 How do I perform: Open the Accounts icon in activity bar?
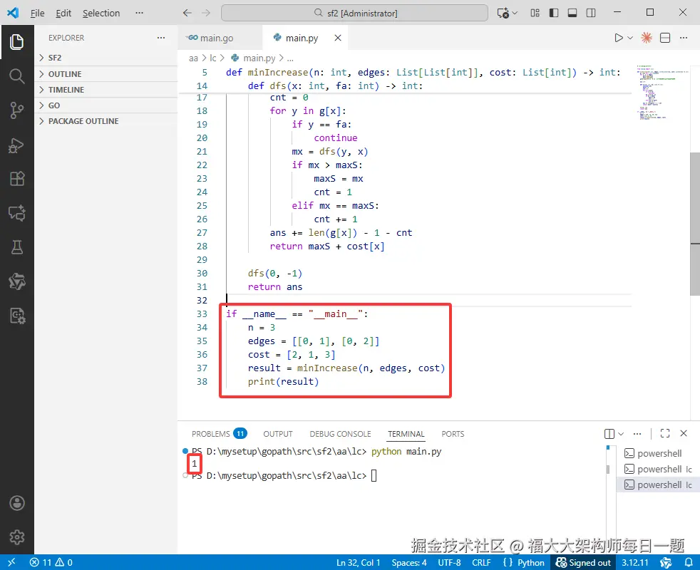[17, 503]
